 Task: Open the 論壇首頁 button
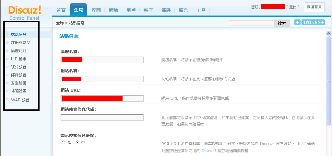point(314,7)
